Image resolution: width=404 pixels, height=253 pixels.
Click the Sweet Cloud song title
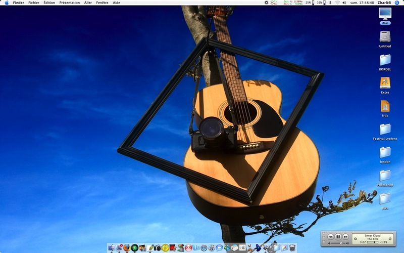tap(373, 235)
